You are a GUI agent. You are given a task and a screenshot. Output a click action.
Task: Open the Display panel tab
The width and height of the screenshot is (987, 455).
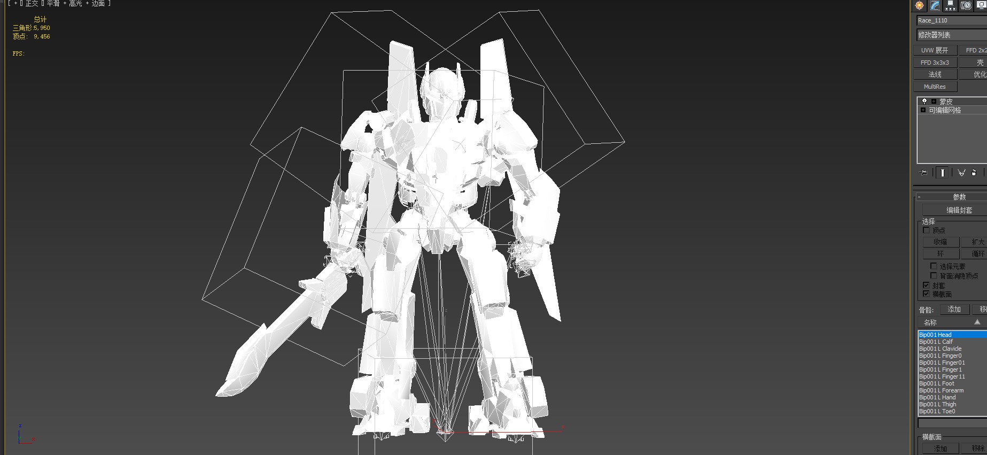[x=981, y=5]
